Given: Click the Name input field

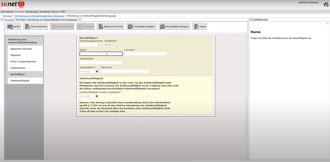Looking at the screenshot, I should click(101, 54).
